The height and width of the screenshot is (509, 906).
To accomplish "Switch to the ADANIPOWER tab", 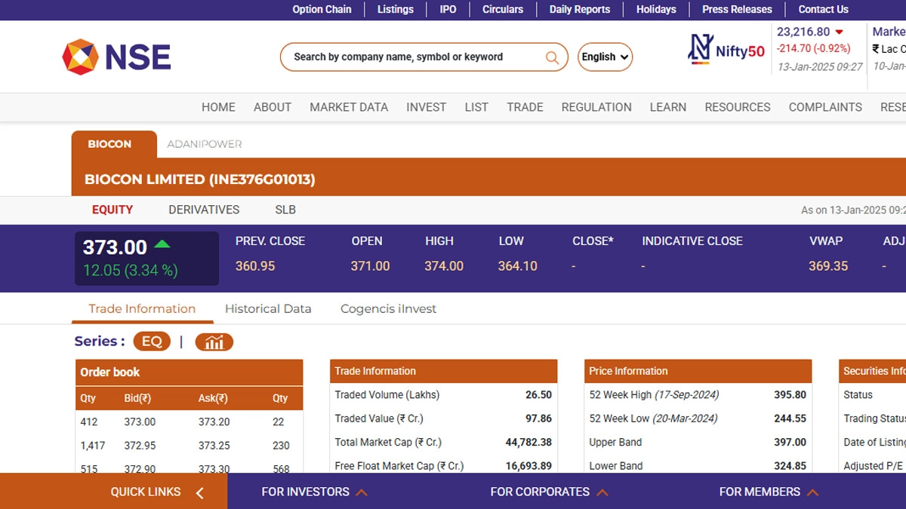I will (205, 144).
